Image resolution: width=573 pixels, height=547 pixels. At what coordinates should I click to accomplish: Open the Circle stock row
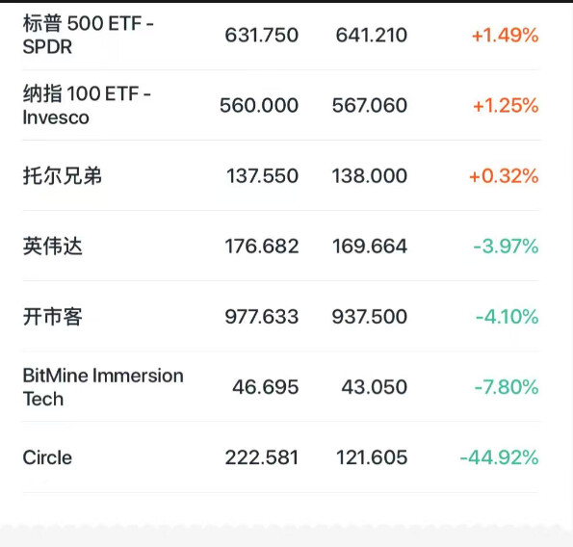(280, 457)
